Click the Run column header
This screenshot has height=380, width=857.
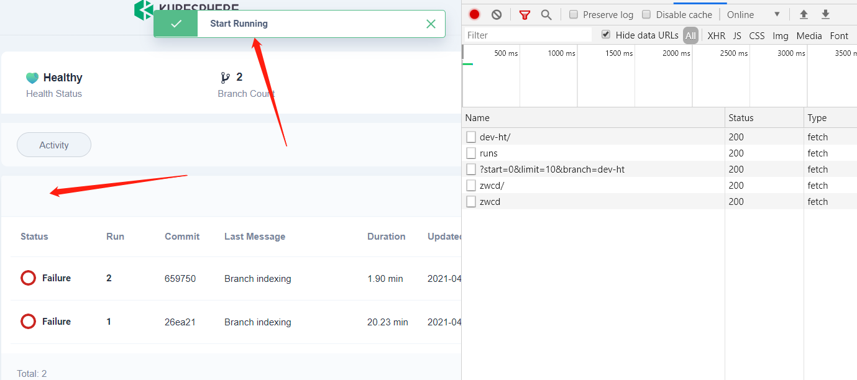pyautogui.click(x=115, y=237)
